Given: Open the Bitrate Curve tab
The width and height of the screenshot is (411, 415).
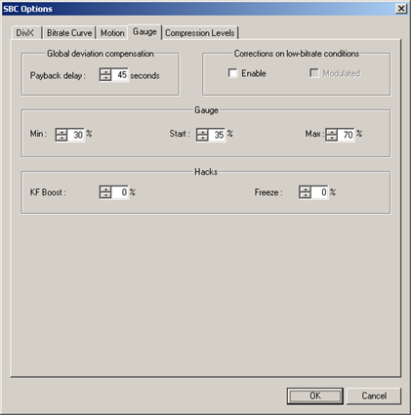Looking at the screenshot, I should (x=69, y=33).
